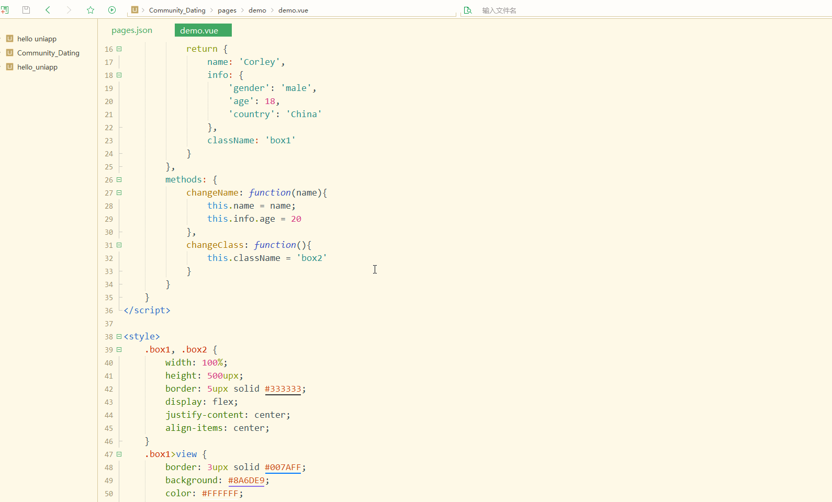Open the pages breadcrumb segment
The height and width of the screenshot is (502, 832).
click(x=227, y=10)
